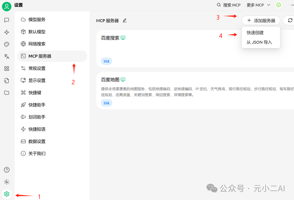Click the 百度地图 description text
This screenshot has width=294, height=200.
point(198,92)
